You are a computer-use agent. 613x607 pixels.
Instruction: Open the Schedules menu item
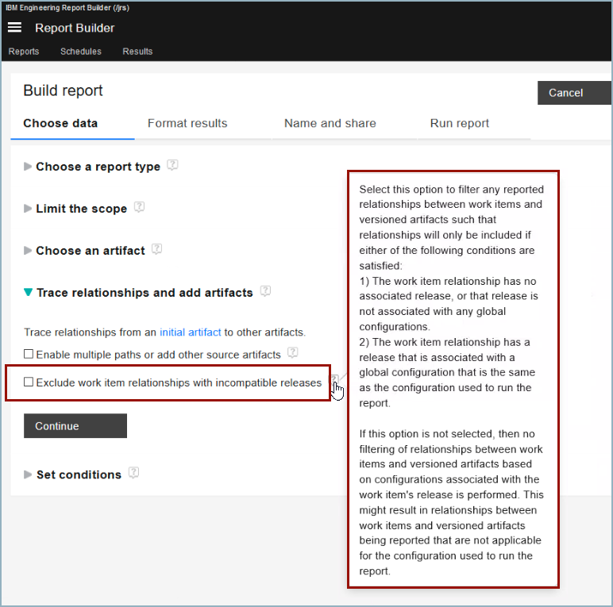[x=80, y=52]
